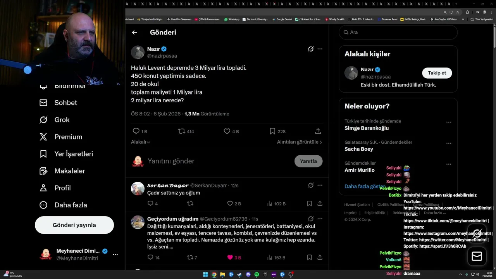Open Discord from the Windows taskbar
The height and width of the screenshot is (279, 496).
point(248,275)
